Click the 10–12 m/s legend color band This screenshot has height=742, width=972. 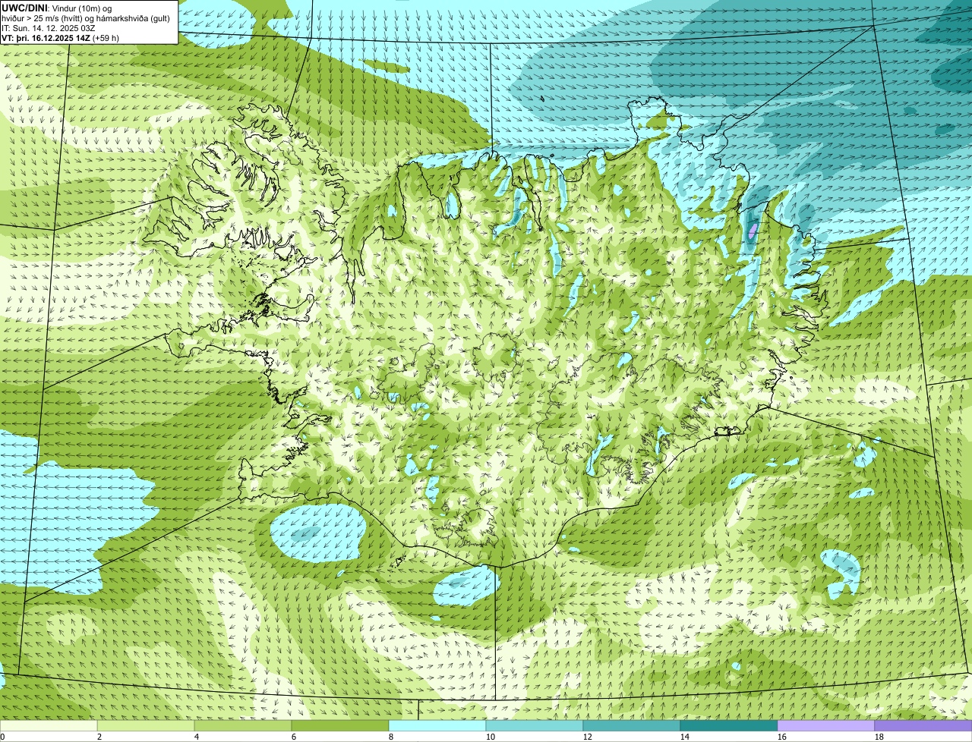(x=535, y=725)
